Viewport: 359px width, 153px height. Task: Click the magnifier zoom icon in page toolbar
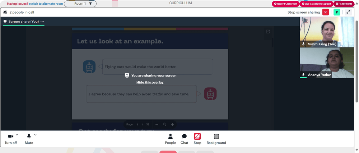[x=165, y=124]
